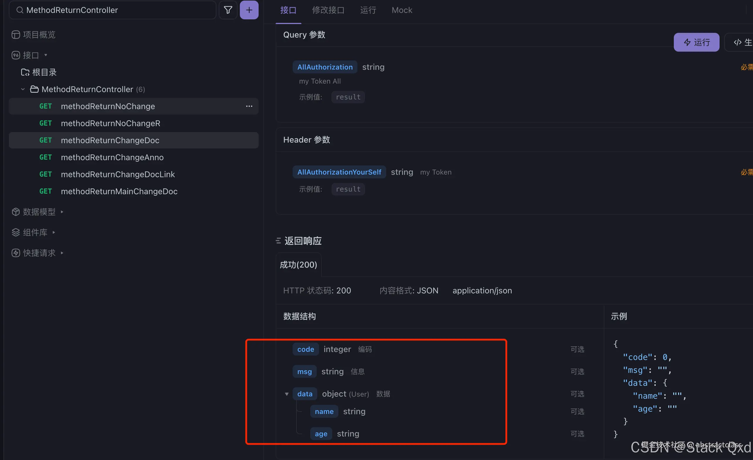
Task: Open the 接口 dropdown arrow
Action: tap(46, 55)
